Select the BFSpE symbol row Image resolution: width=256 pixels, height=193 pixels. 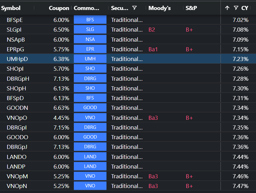tap(15, 20)
